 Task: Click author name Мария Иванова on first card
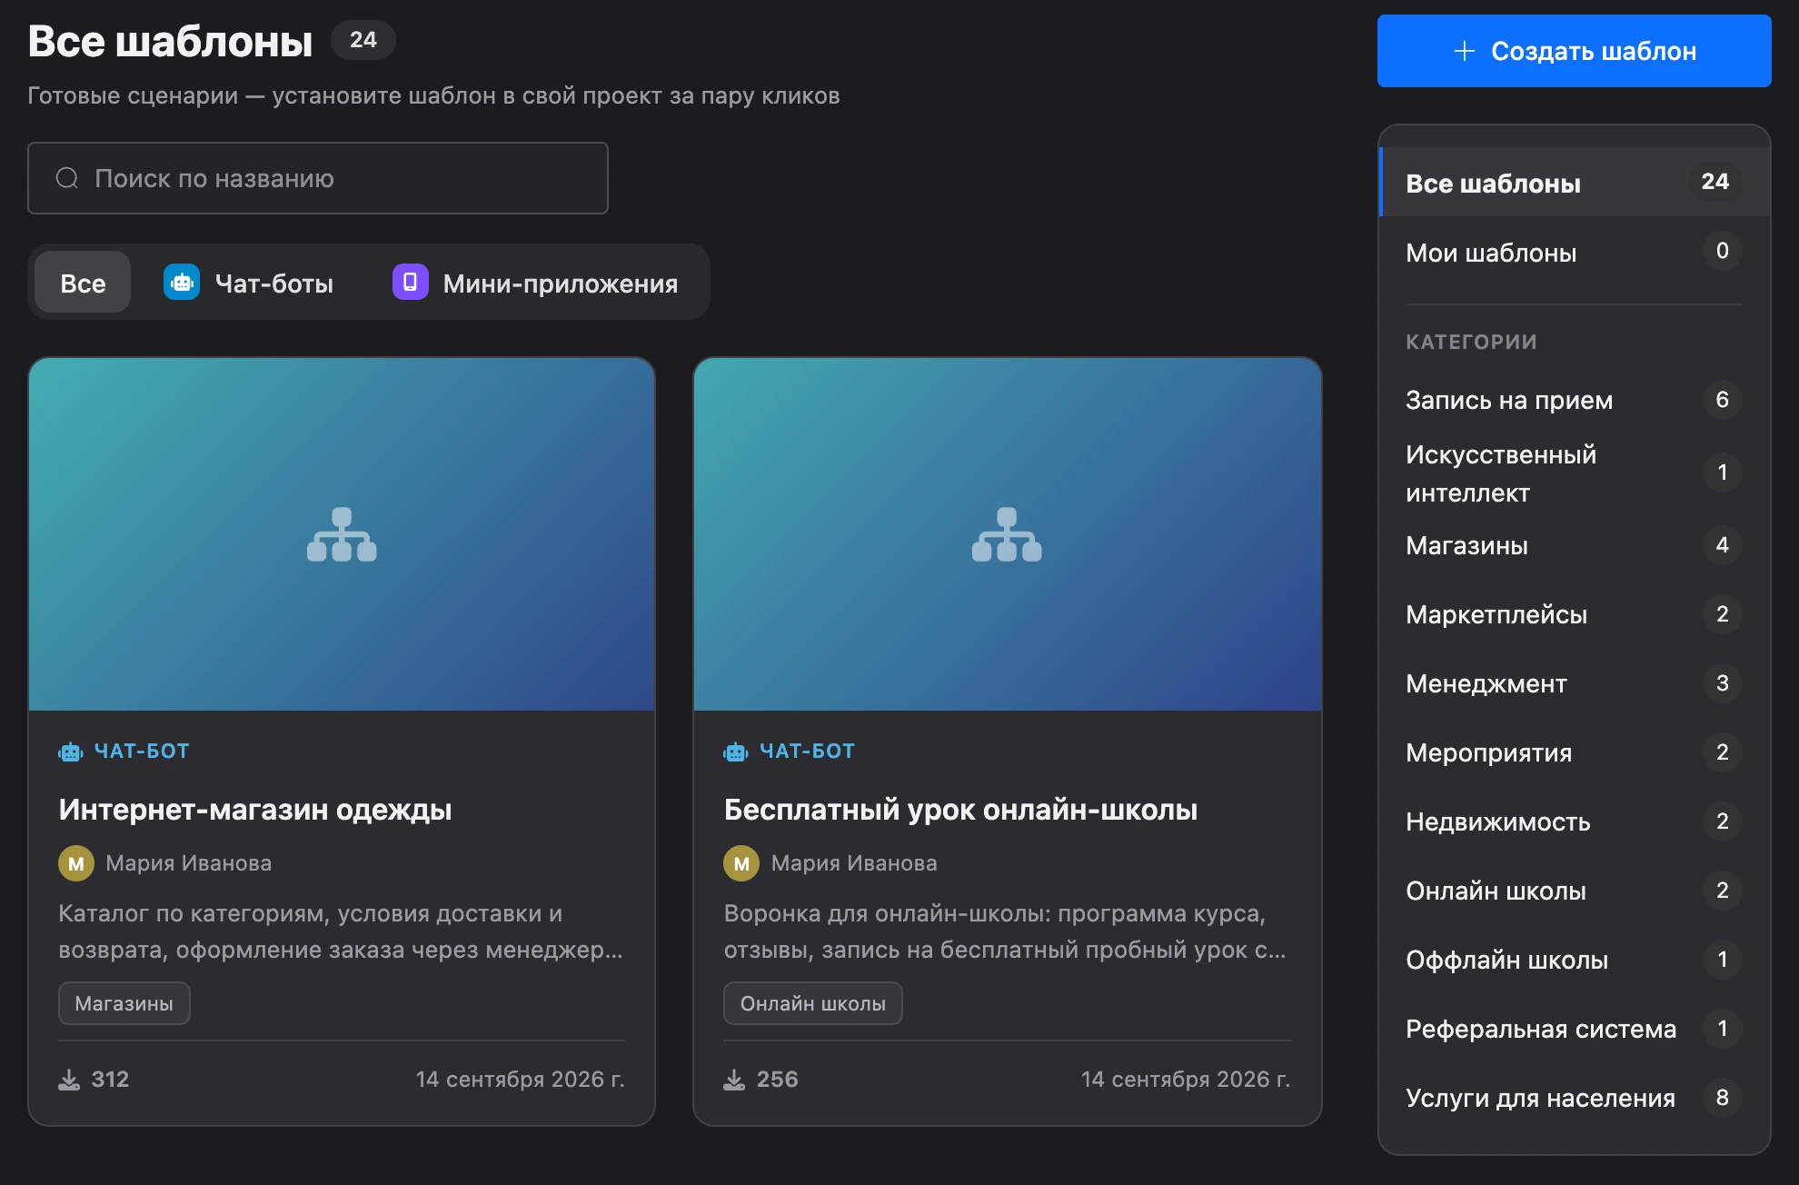(188, 863)
